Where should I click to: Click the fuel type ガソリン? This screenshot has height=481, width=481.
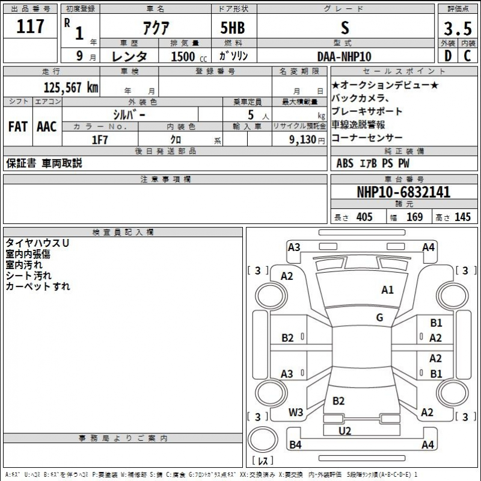(x=233, y=56)
